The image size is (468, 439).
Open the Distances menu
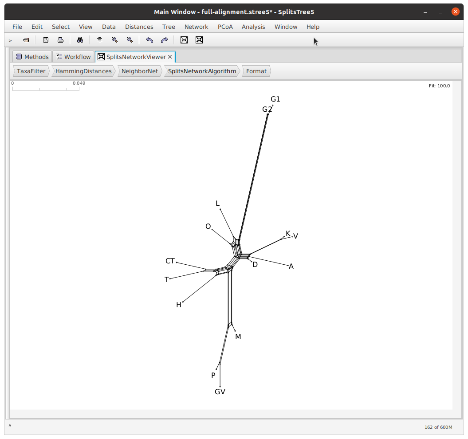pyautogui.click(x=139, y=27)
